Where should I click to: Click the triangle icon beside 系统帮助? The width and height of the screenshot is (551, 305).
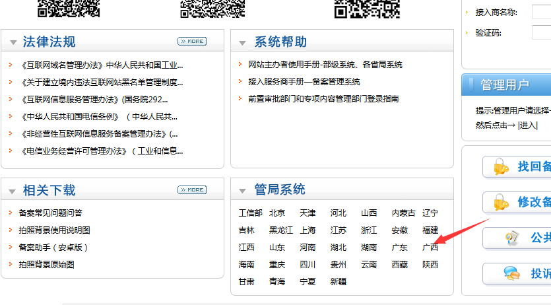(243, 44)
